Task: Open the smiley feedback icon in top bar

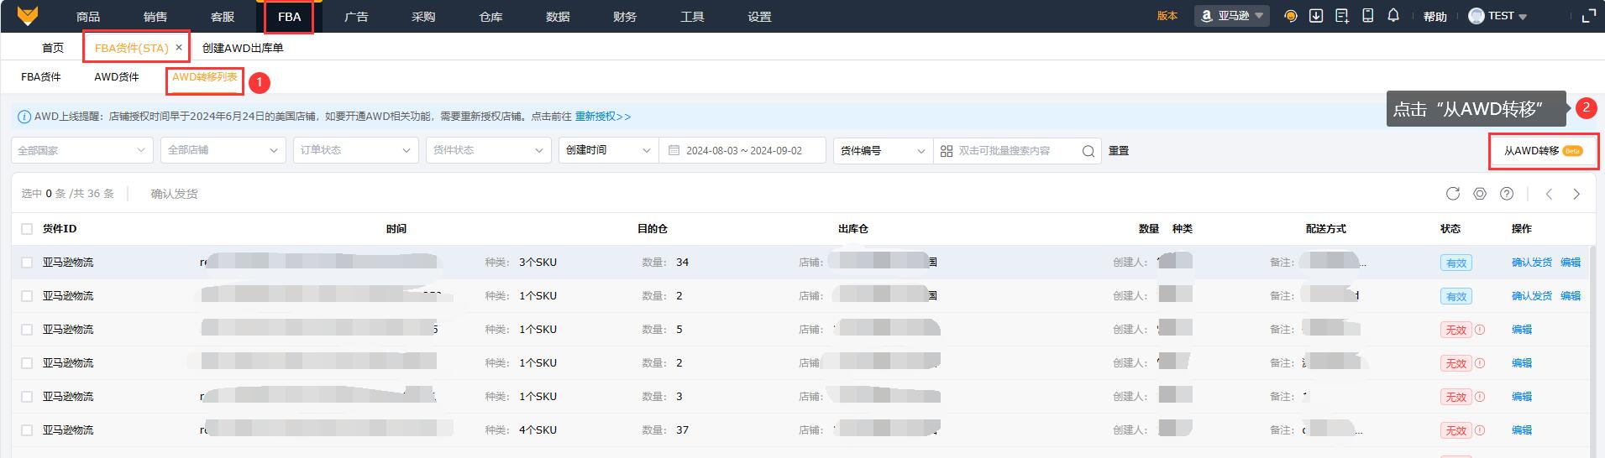Action: tap(1291, 16)
